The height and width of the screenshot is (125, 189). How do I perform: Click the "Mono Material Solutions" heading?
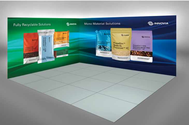pyautogui.click(x=102, y=24)
